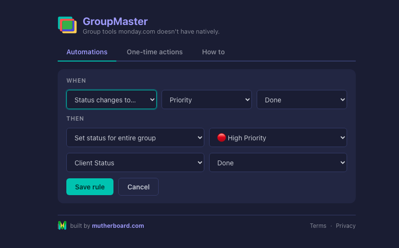Viewport: 399px width, 248px height.
Task: Open the Client Status column dropdown
Action: (x=135, y=162)
